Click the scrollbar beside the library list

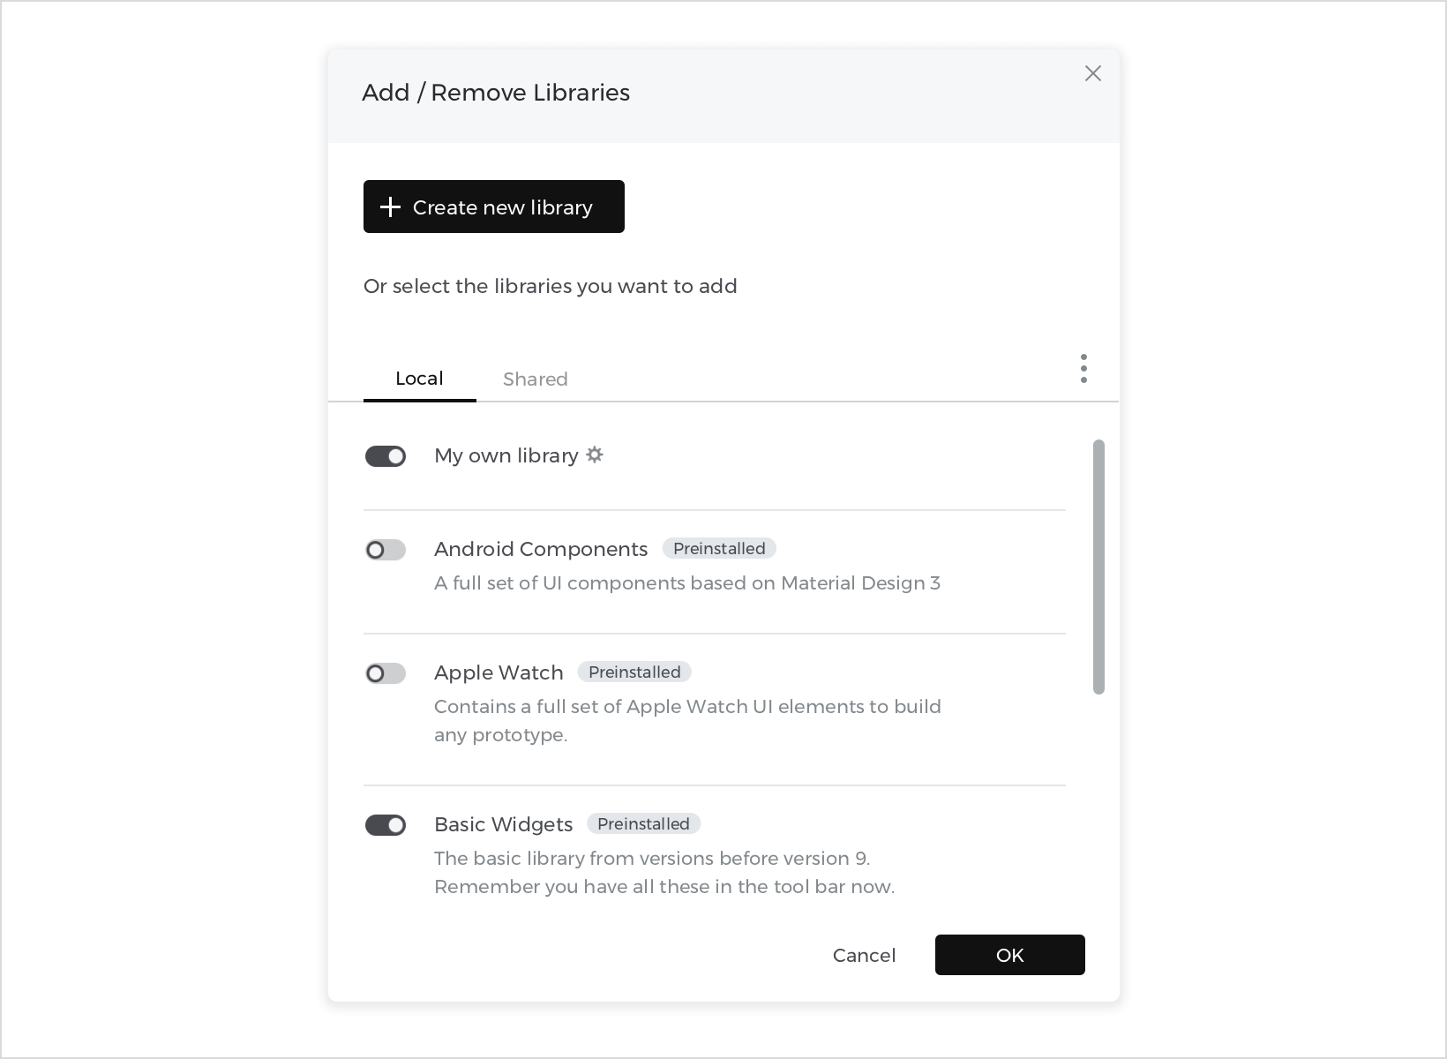pyautogui.click(x=1099, y=565)
